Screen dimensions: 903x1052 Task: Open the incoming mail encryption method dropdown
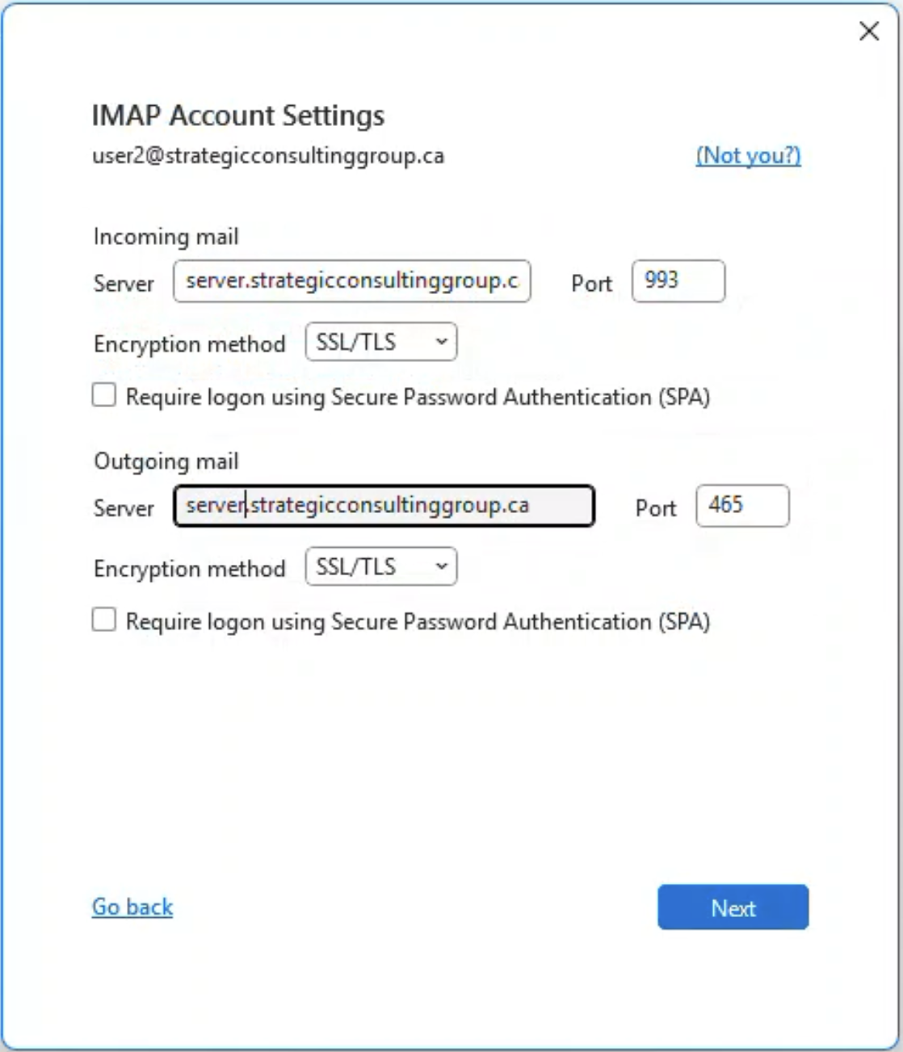click(x=380, y=342)
